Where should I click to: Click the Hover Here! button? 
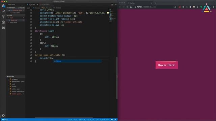click(x=167, y=65)
